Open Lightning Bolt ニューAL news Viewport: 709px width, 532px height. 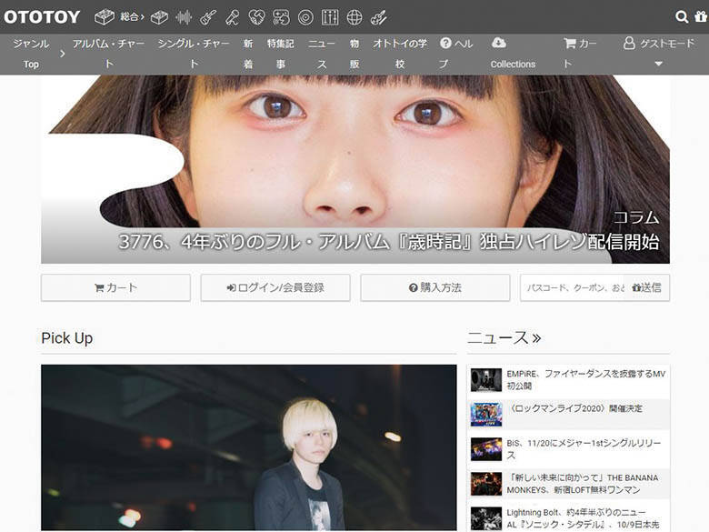[x=583, y=518]
